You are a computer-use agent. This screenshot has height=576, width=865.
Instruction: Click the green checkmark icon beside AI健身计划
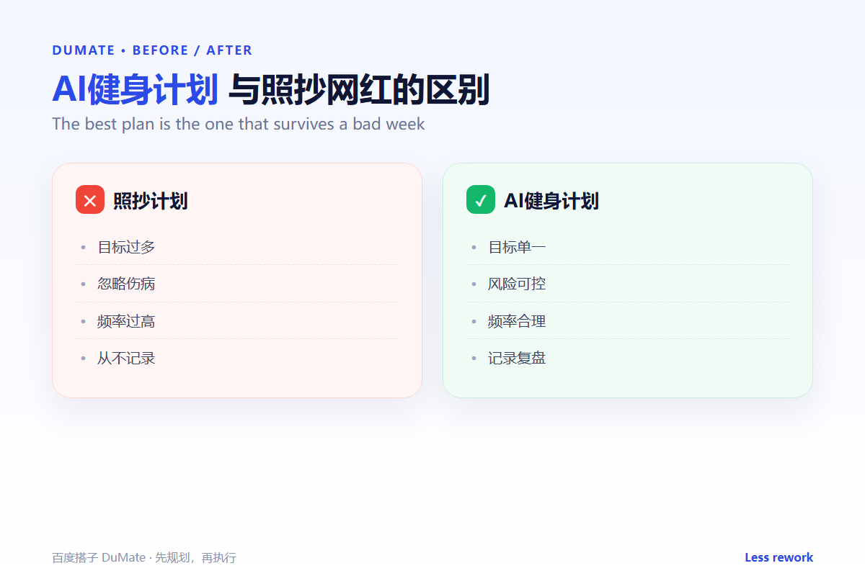coord(481,199)
